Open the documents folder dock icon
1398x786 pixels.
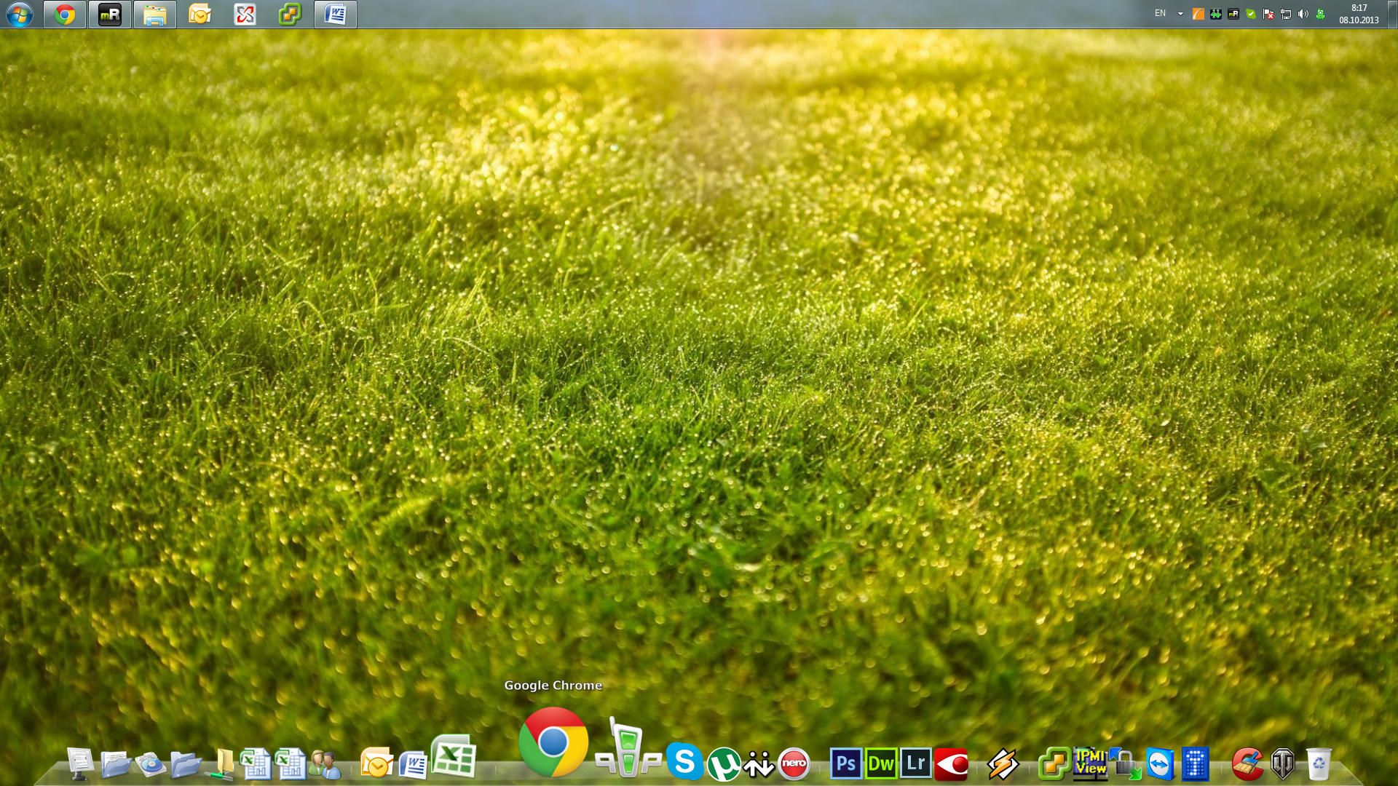116,764
